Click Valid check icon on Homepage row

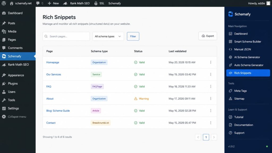pyautogui.click(x=136, y=62)
